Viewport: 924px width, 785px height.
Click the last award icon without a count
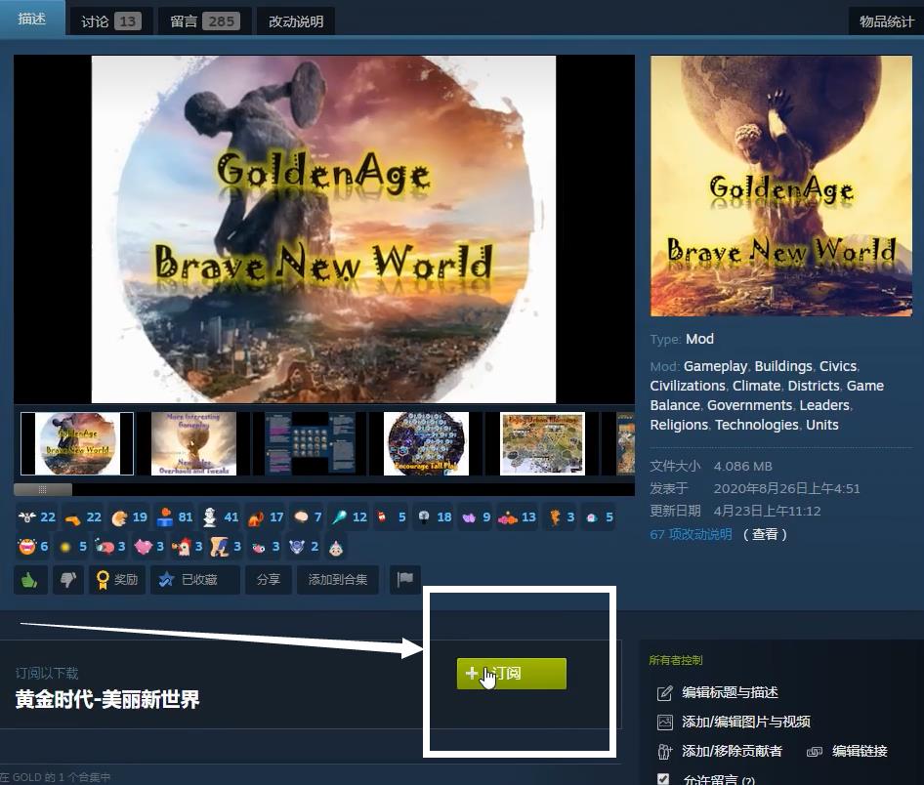(335, 547)
